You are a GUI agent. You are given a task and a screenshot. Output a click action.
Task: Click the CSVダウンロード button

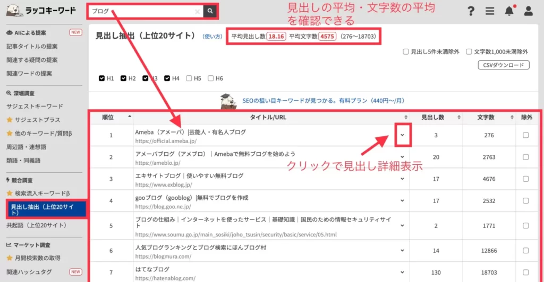504,65
